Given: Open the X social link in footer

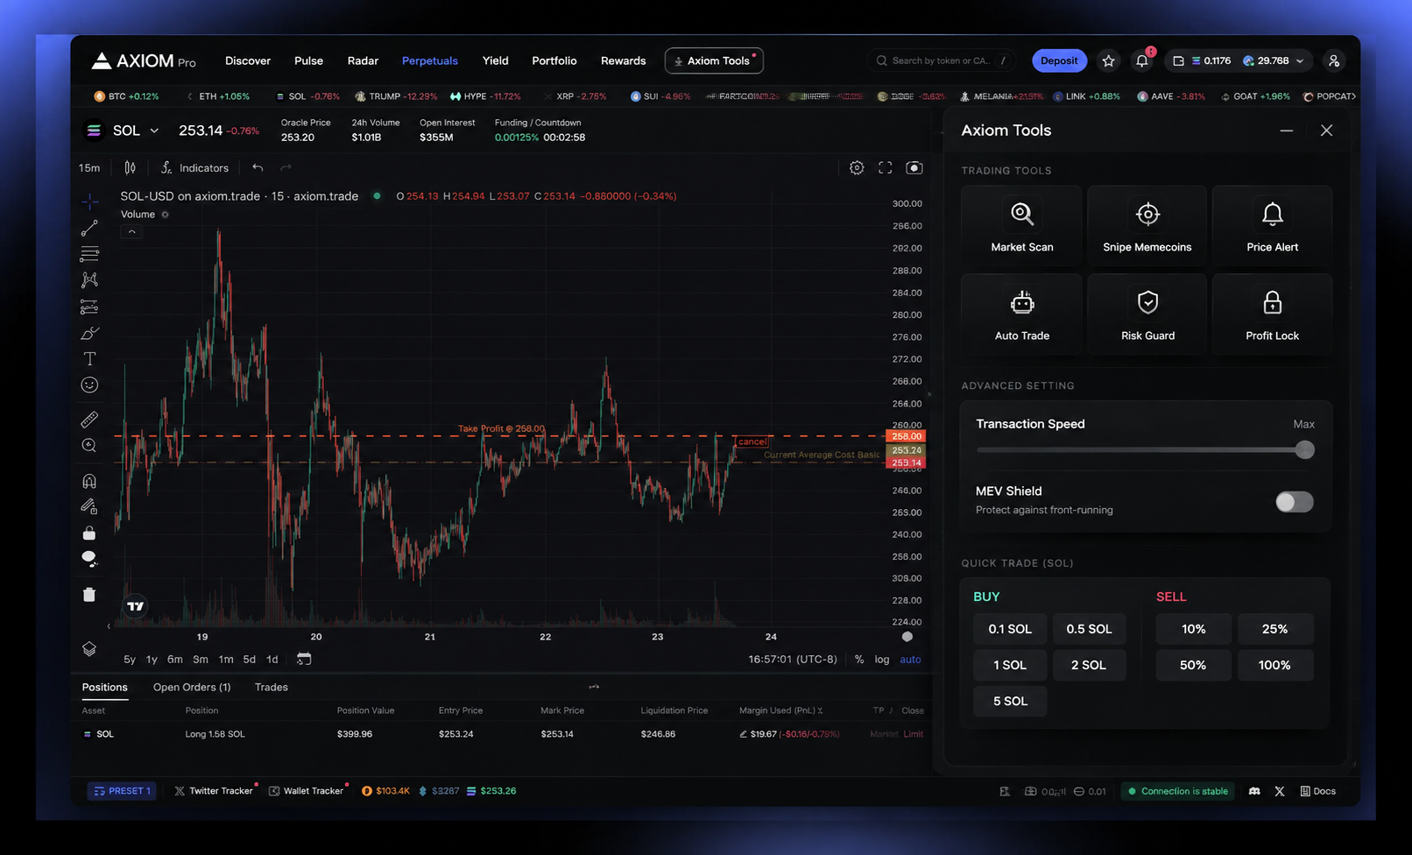Looking at the screenshot, I should click(1280, 791).
